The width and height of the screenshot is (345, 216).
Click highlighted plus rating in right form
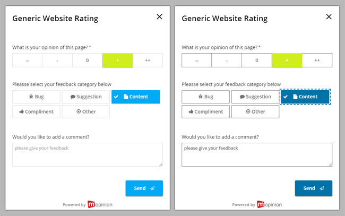[287, 61]
